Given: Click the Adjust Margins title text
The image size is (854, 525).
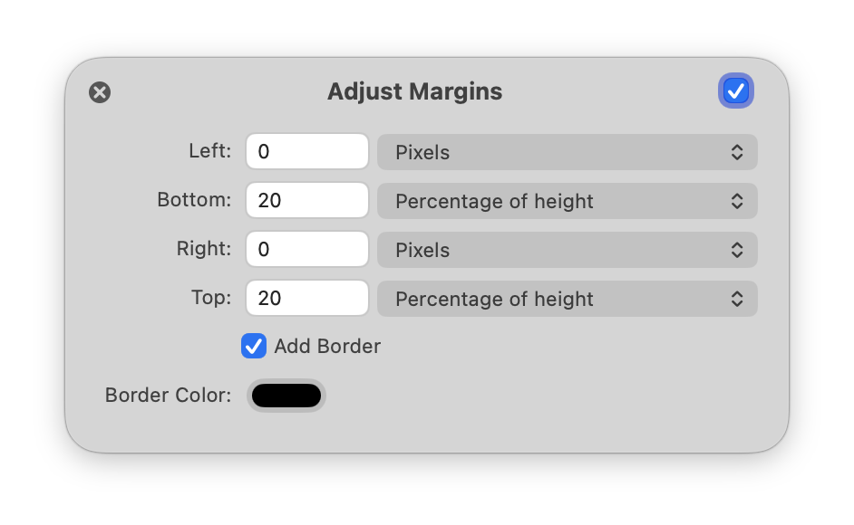Looking at the screenshot, I should [414, 91].
